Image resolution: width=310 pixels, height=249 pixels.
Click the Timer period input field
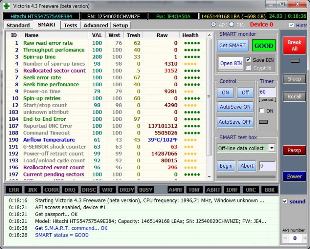pyautogui.click(x=267, y=92)
